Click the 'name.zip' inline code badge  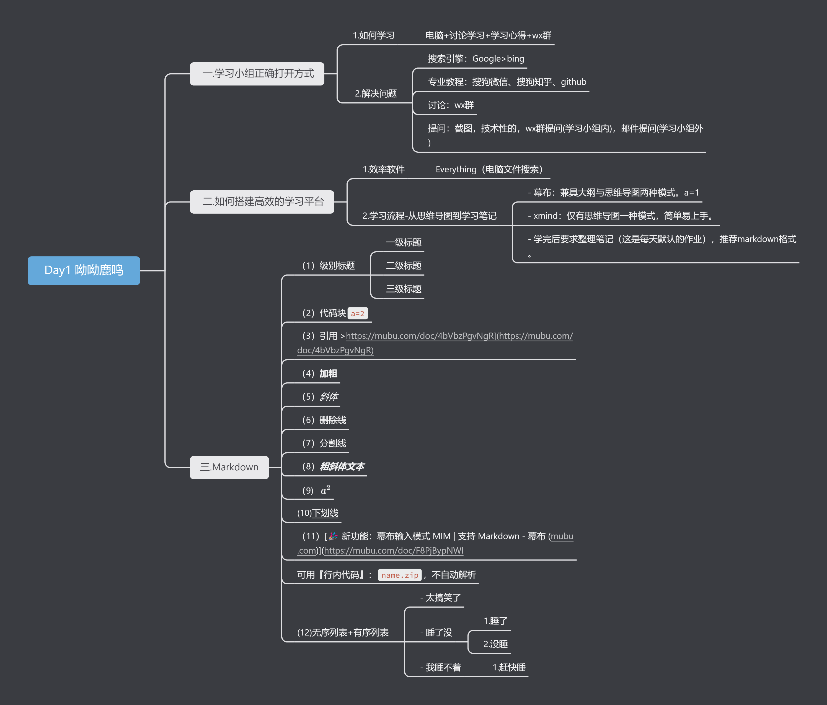(x=400, y=575)
